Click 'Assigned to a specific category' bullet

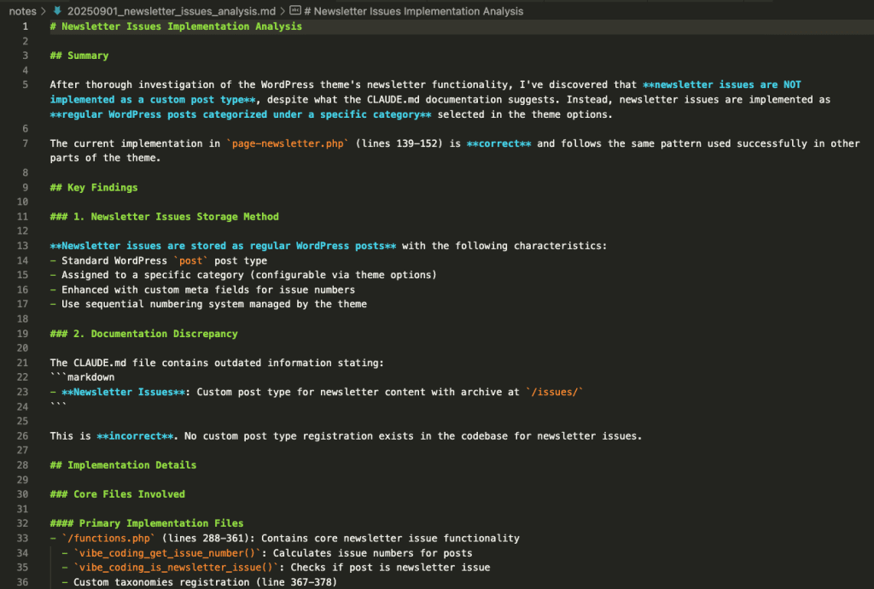tap(243, 275)
